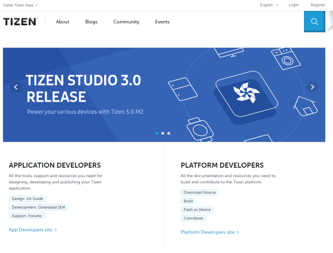Click the Platform Developers heading
The width and height of the screenshot is (333, 253).
[x=222, y=165]
